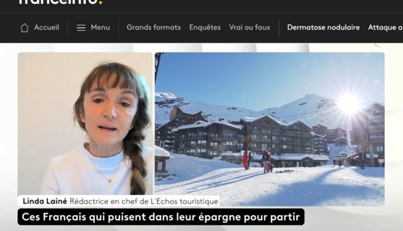Click Rédactrice en chef de L'Echos touristique text
403x231 pixels.
tap(144, 201)
